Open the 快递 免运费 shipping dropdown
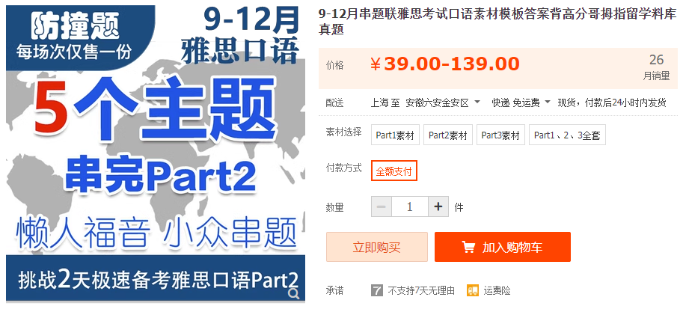 coord(521,103)
